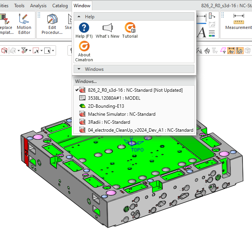Viewport: 252px width, 252px height.
Task: Switch to 3538L.12080A#1 : MODEL window
Action: [x=114, y=98]
